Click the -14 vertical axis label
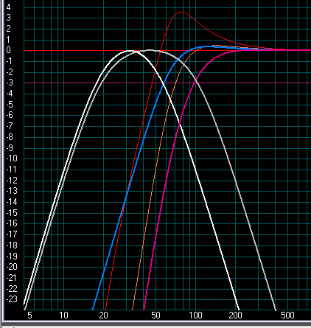Image resolution: width=311 pixels, height=328 pixels. [x=12, y=202]
